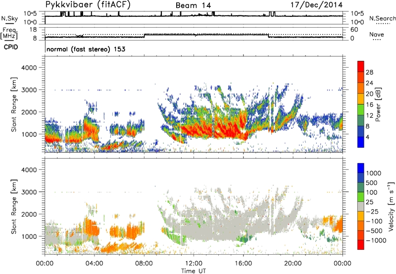Screen dimensions: 396x274
Task: Click the "4" power colorbar tick
Action: click(x=368, y=137)
